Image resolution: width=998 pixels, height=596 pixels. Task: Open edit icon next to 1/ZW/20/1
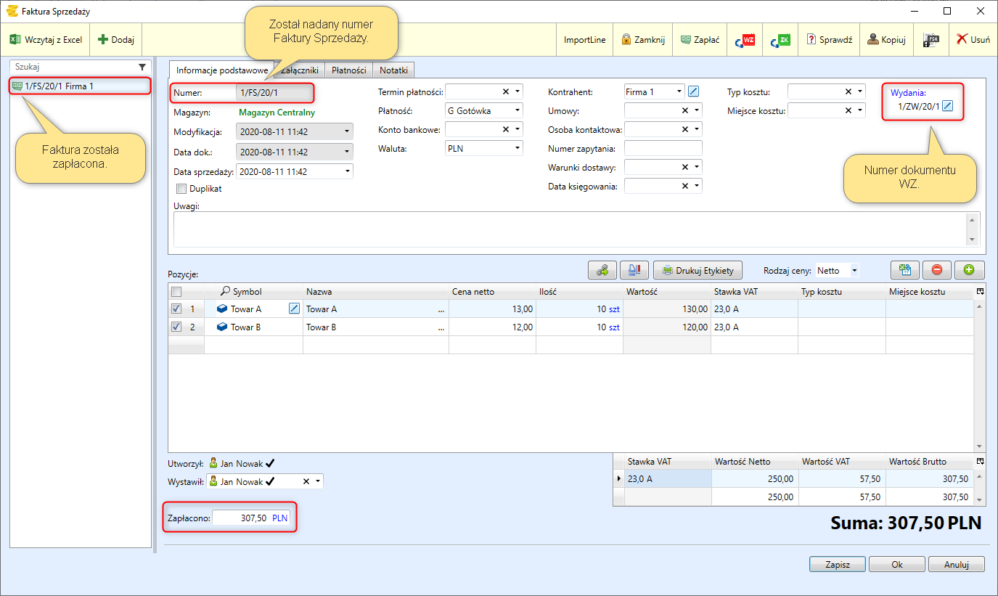(947, 107)
